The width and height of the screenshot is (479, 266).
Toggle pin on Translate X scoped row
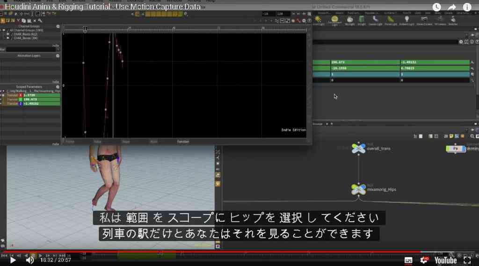pyautogui.click(x=3, y=95)
